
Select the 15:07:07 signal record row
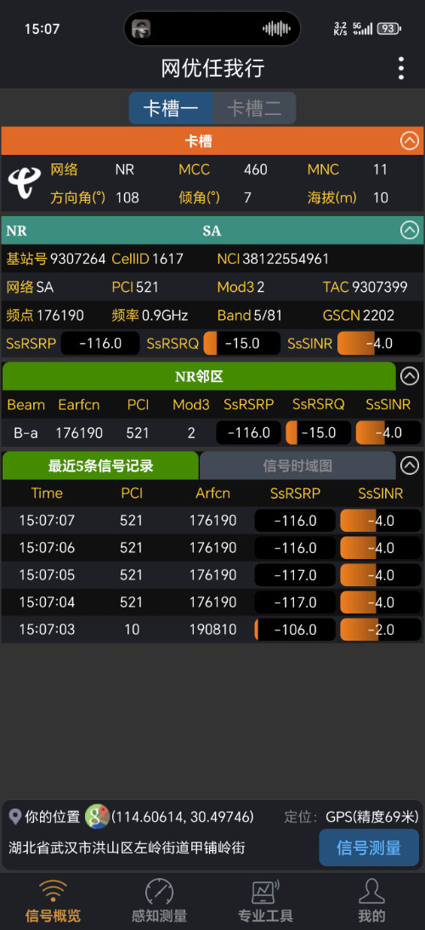coord(212,520)
